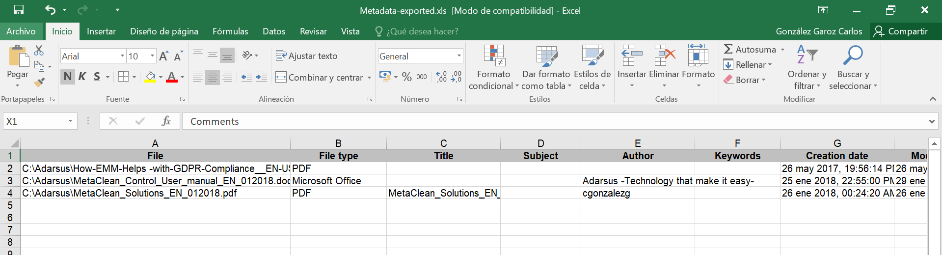Click the vertical scrollbar up arrow

click(x=934, y=143)
